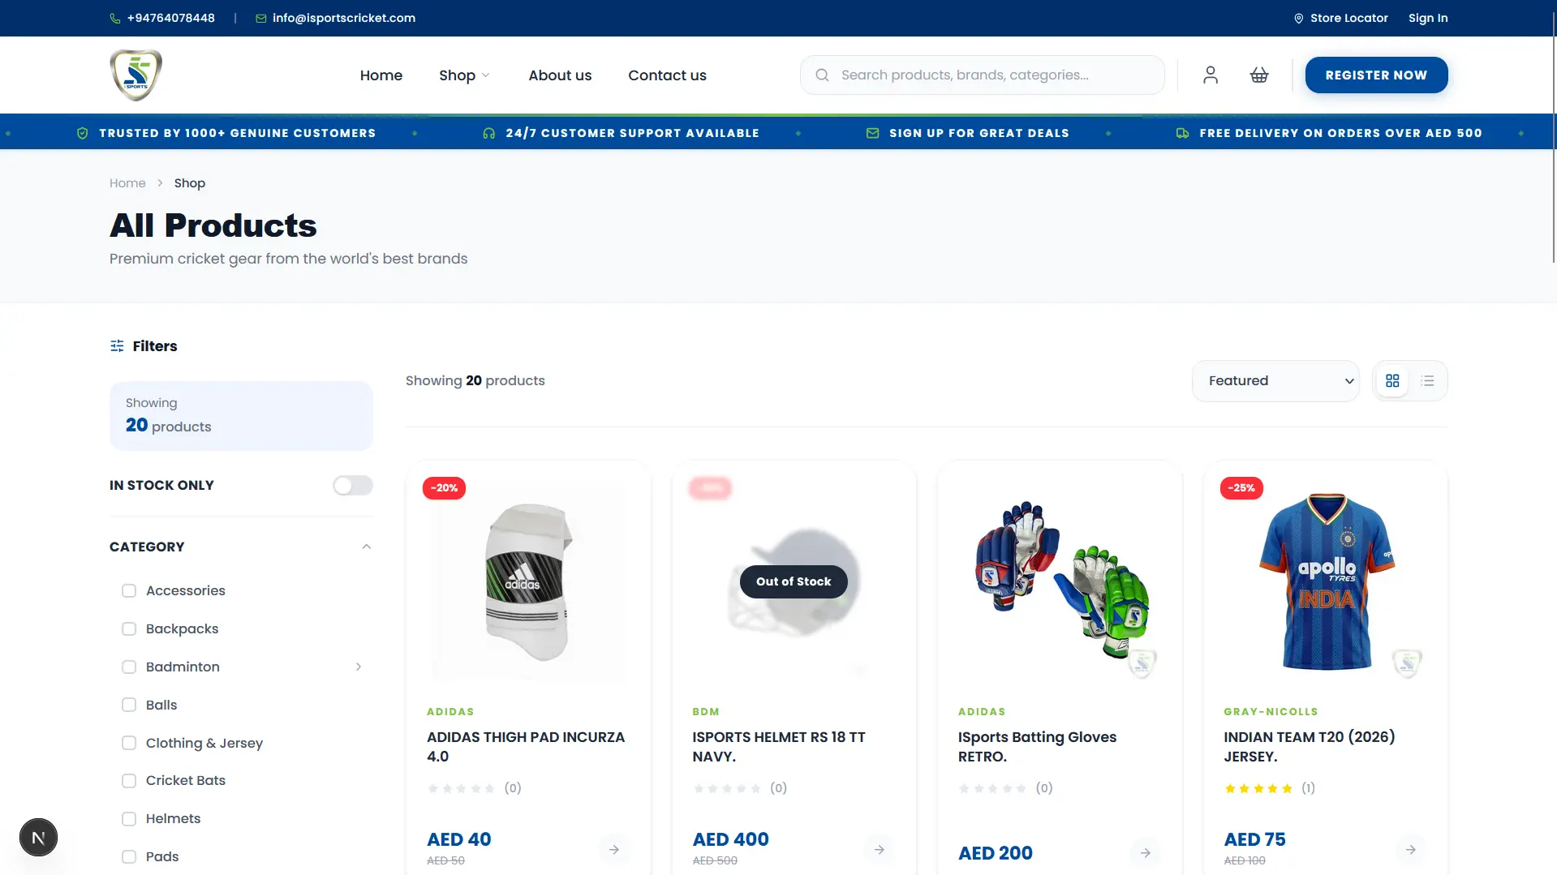Open the batting gloves product image
The width and height of the screenshot is (1557, 875).
(x=1060, y=582)
